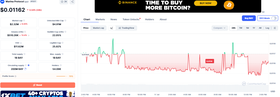Open chart settings sliders icon
280x97 pixels.
(x=275, y=28)
